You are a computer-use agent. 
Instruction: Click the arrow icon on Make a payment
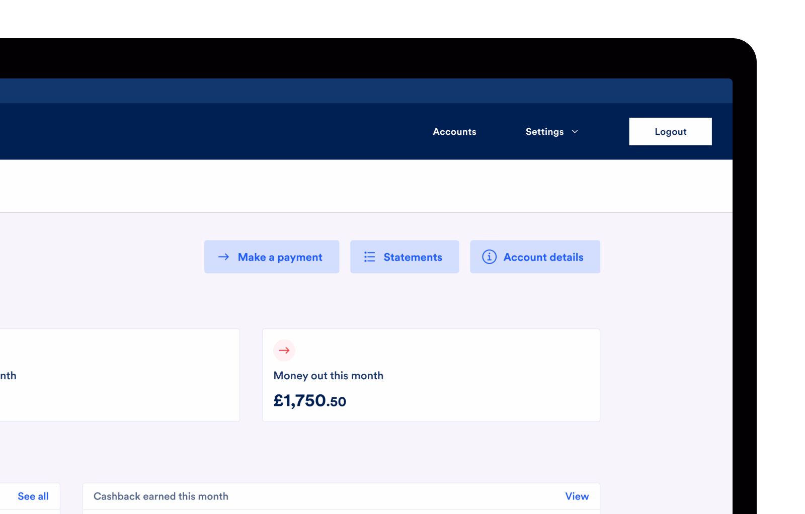point(224,257)
